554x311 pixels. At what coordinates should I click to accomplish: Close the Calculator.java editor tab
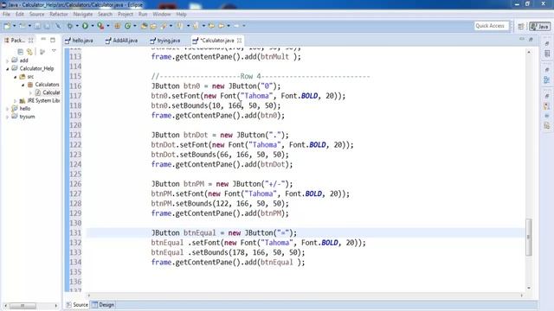click(x=240, y=41)
